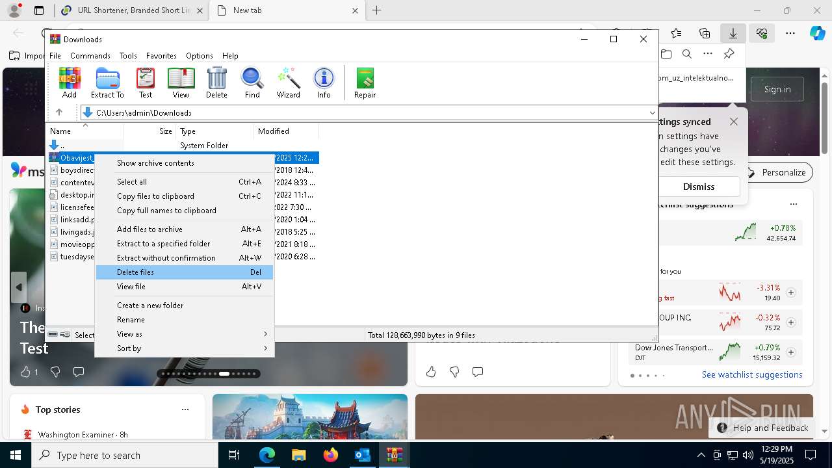Choose Add files to archive
The image size is (832, 468).
(x=185, y=229)
